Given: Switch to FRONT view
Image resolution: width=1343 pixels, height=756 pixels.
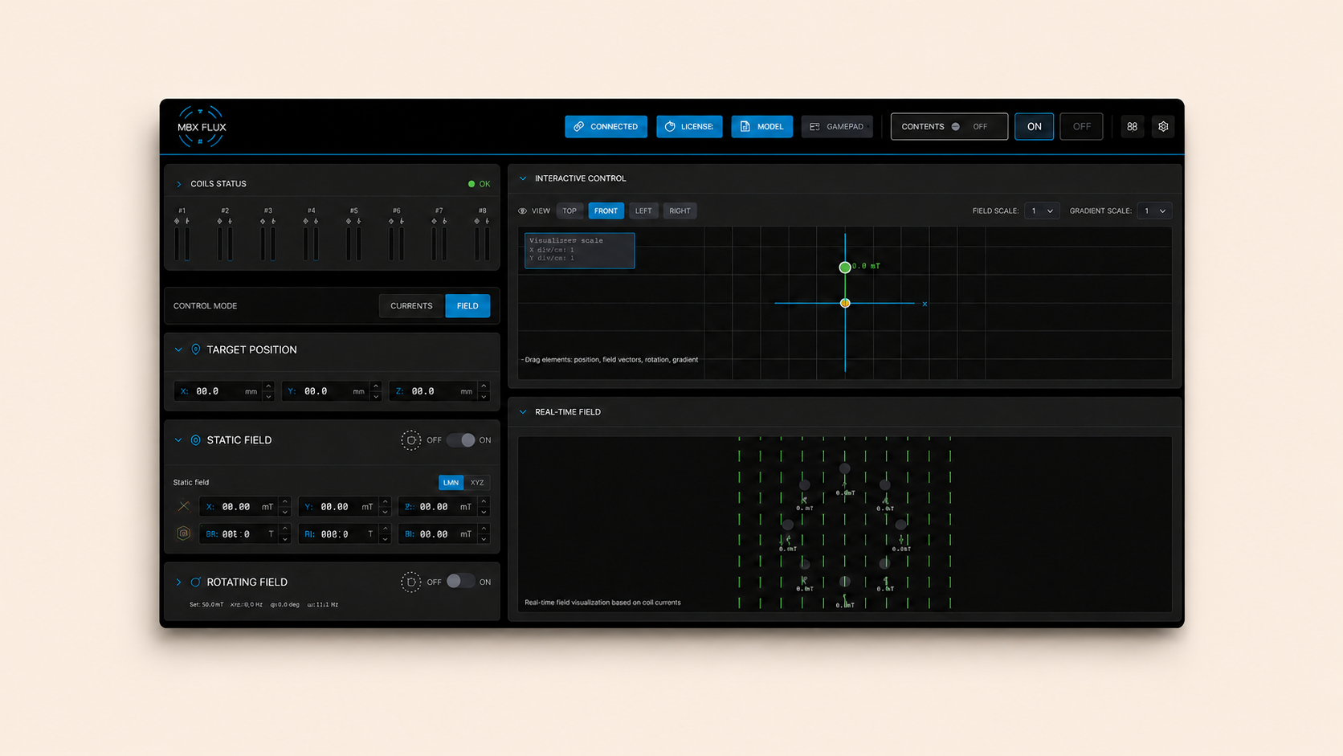Looking at the screenshot, I should [606, 211].
